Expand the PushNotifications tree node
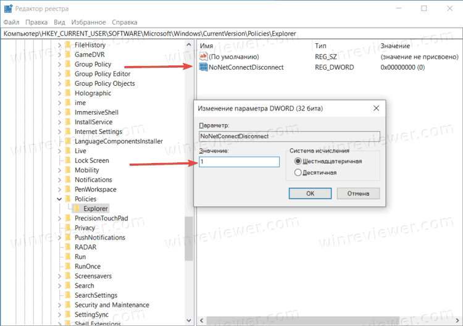This screenshot has width=463, height=326. pos(59,238)
